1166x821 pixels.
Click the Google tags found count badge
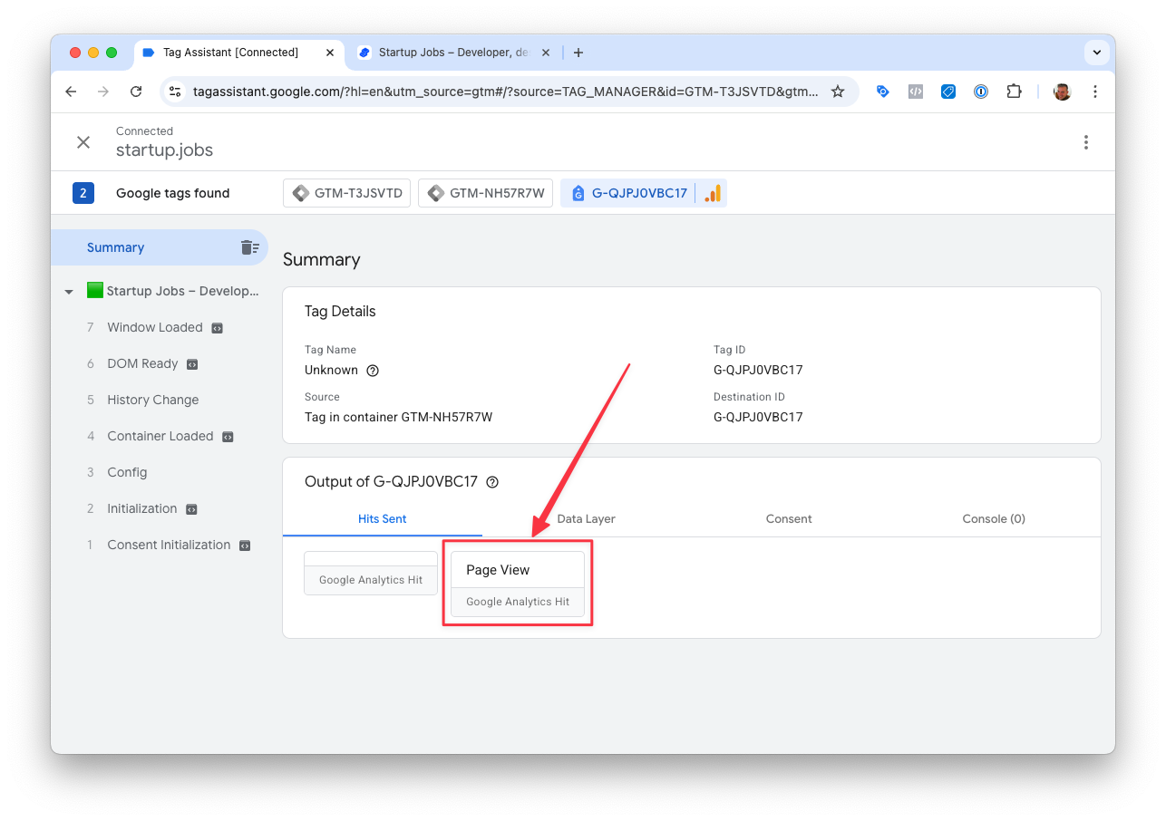(83, 193)
